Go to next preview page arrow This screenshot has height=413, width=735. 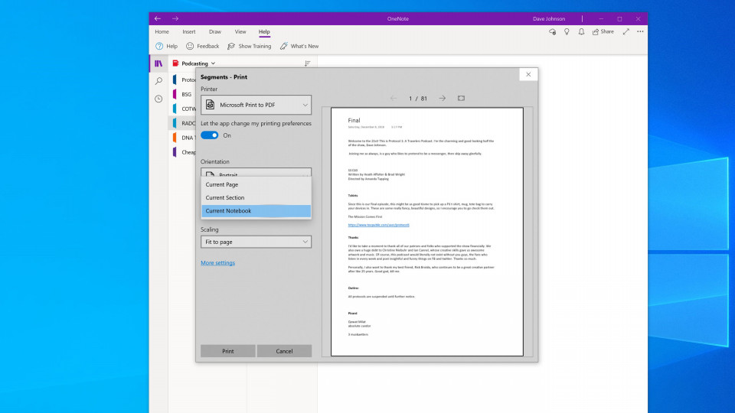pyautogui.click(x=442, y=99)
